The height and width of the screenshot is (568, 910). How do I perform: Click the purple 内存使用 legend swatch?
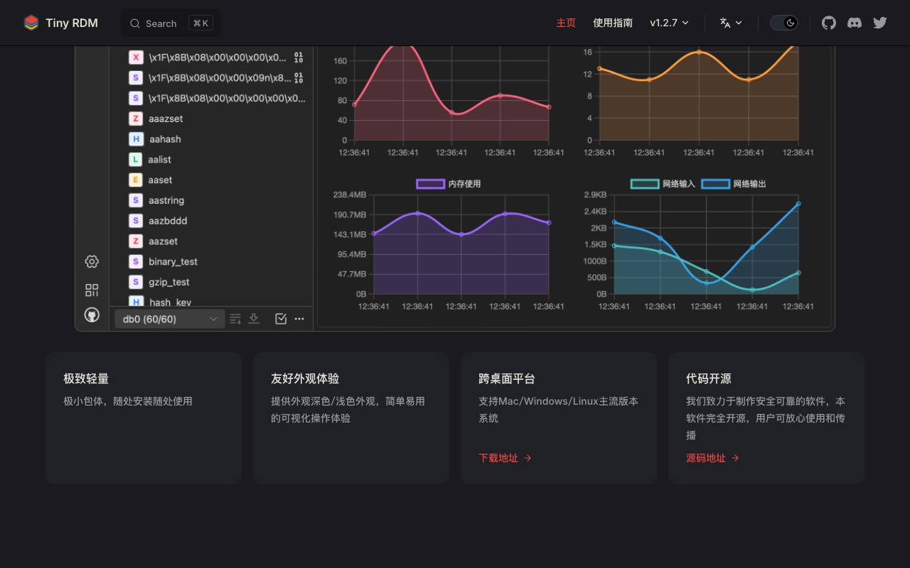point(430,184)
